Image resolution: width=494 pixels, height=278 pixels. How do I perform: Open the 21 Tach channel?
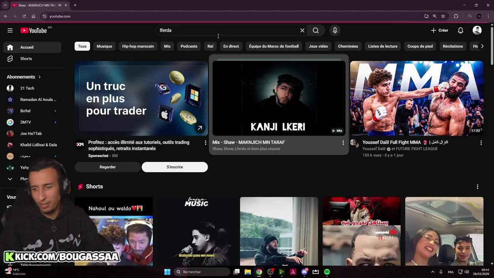pyautogui.click(x=32, y=88)
